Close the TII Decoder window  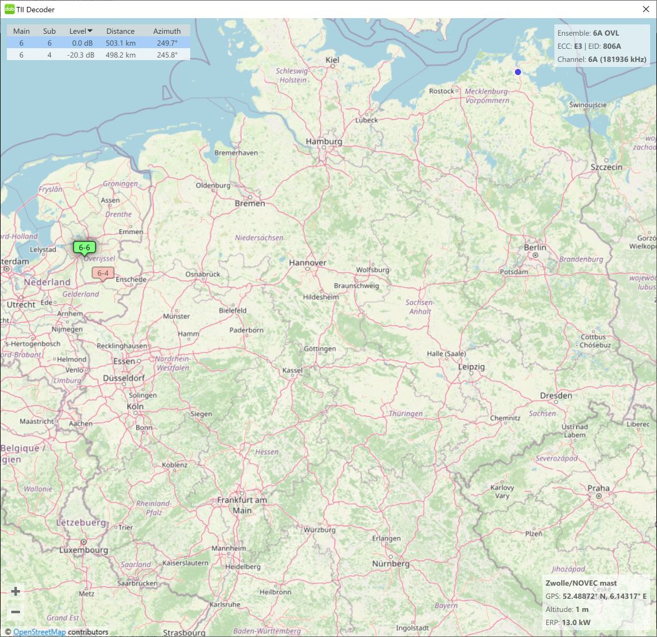[646, 9]
